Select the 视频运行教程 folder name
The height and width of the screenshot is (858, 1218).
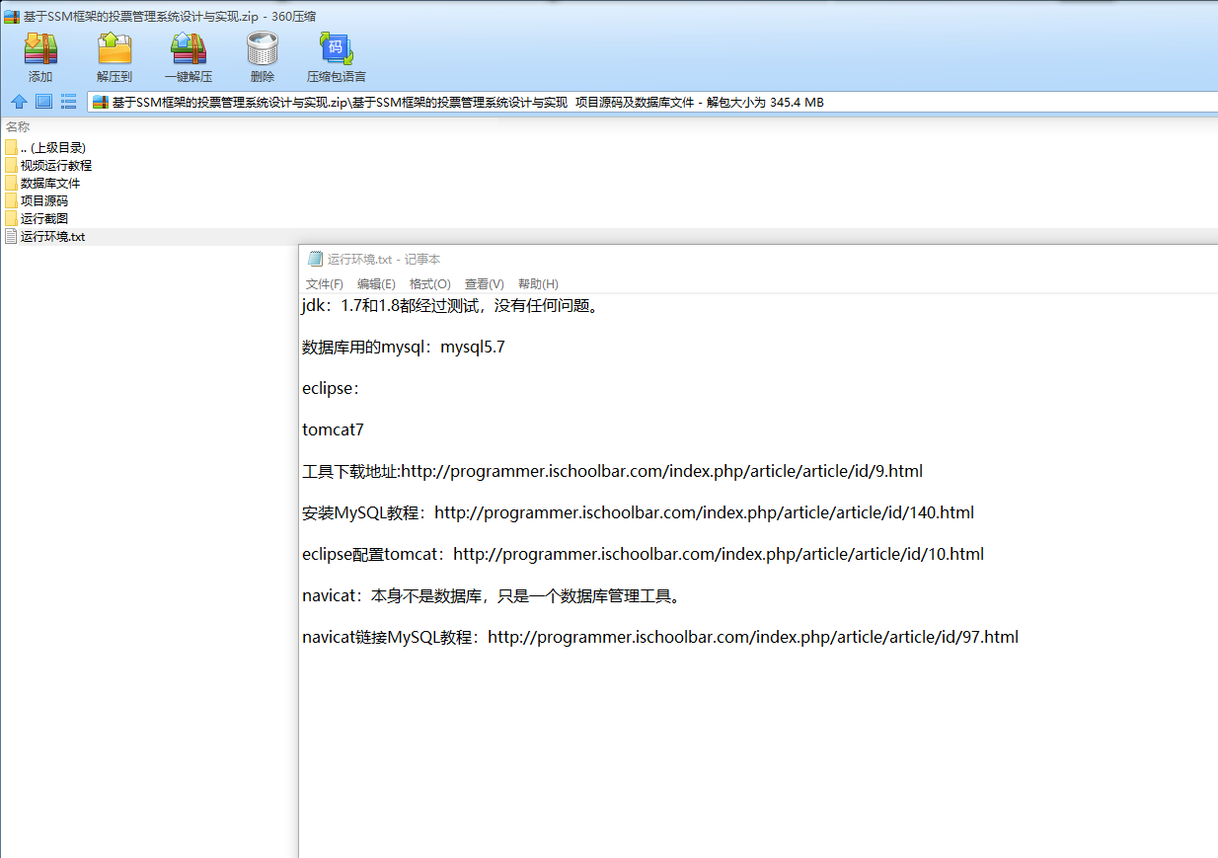tap(56, 165)
